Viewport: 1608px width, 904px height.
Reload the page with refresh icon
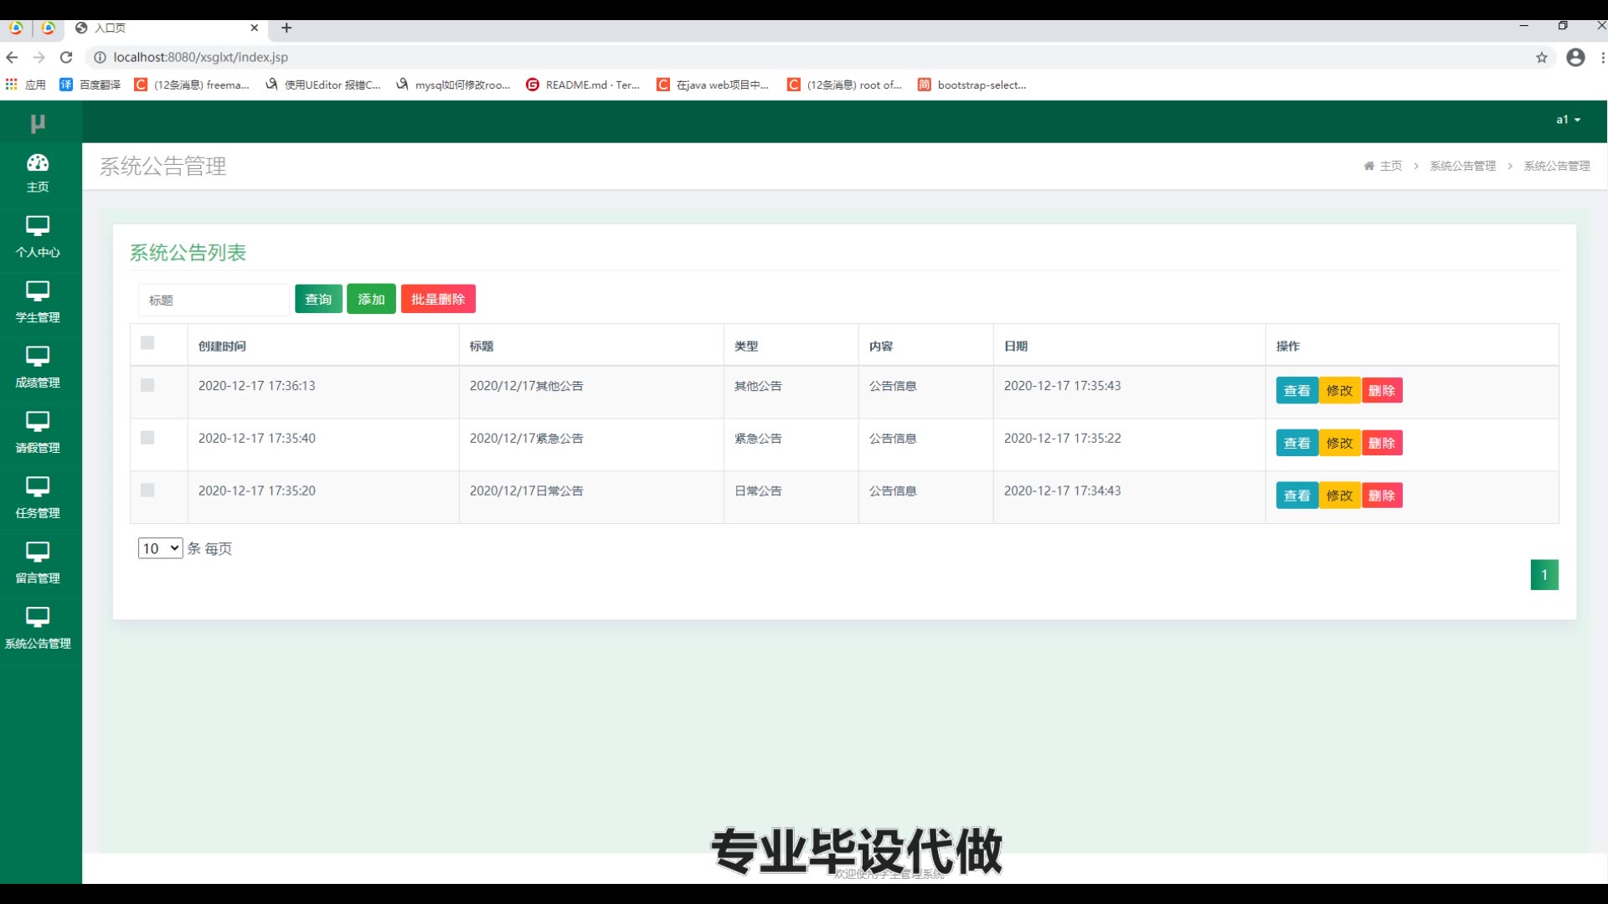point(66,57)
